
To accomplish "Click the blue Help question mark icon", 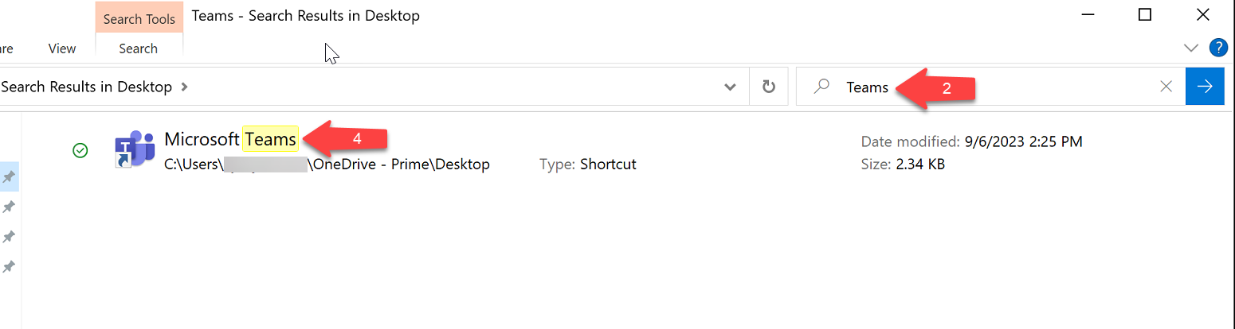I will [x=1218, y=48].
